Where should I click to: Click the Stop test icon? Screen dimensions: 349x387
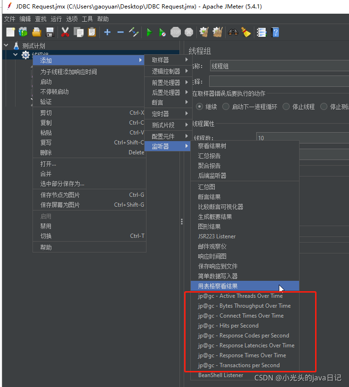click(176, 33)
